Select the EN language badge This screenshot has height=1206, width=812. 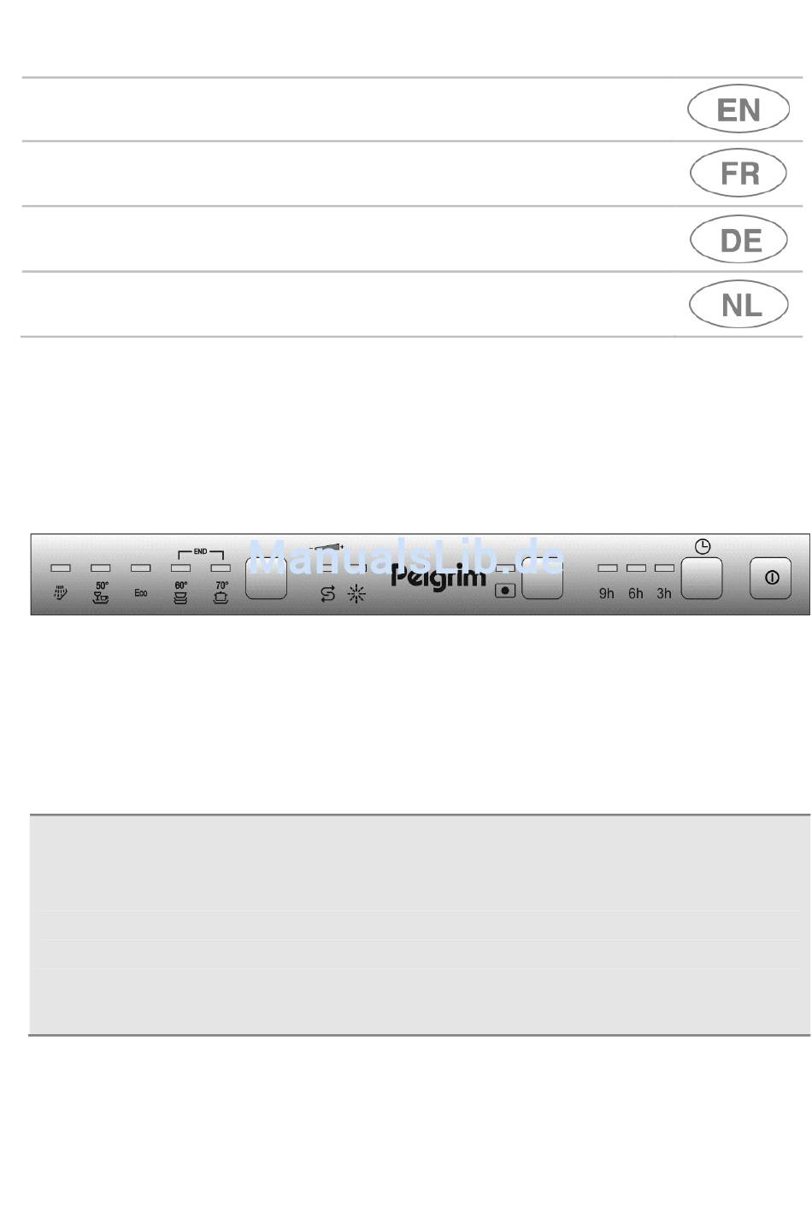pyautogui.click(x=738, y=109)
